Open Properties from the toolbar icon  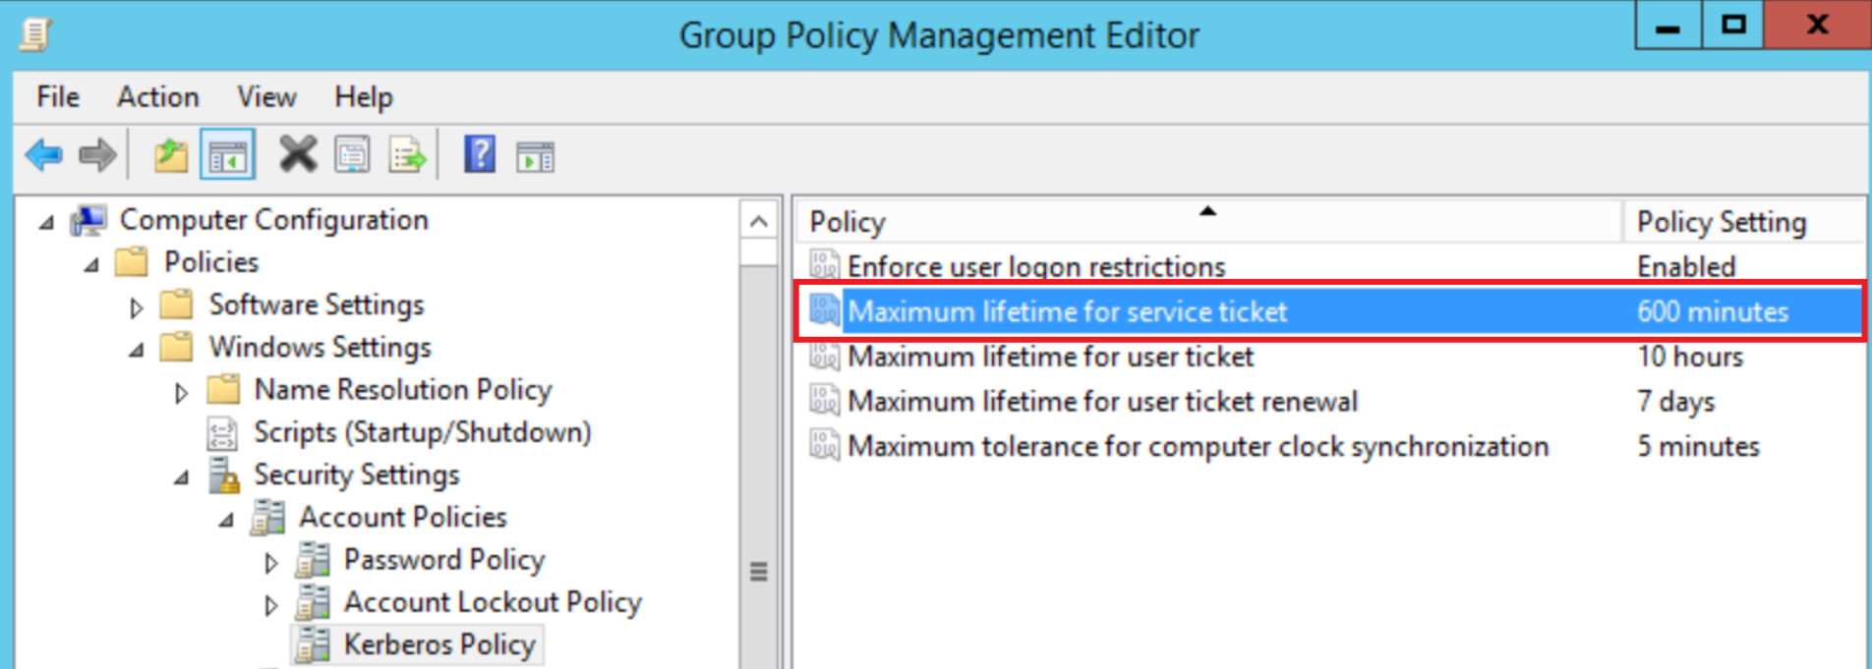coord(352,155)
